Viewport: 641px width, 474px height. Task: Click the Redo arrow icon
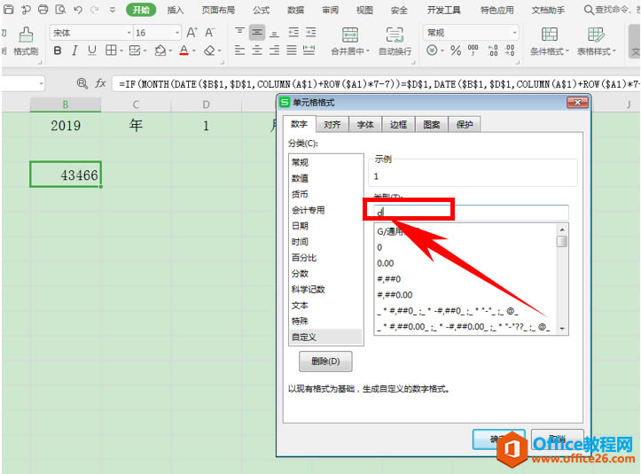point(95,9)
